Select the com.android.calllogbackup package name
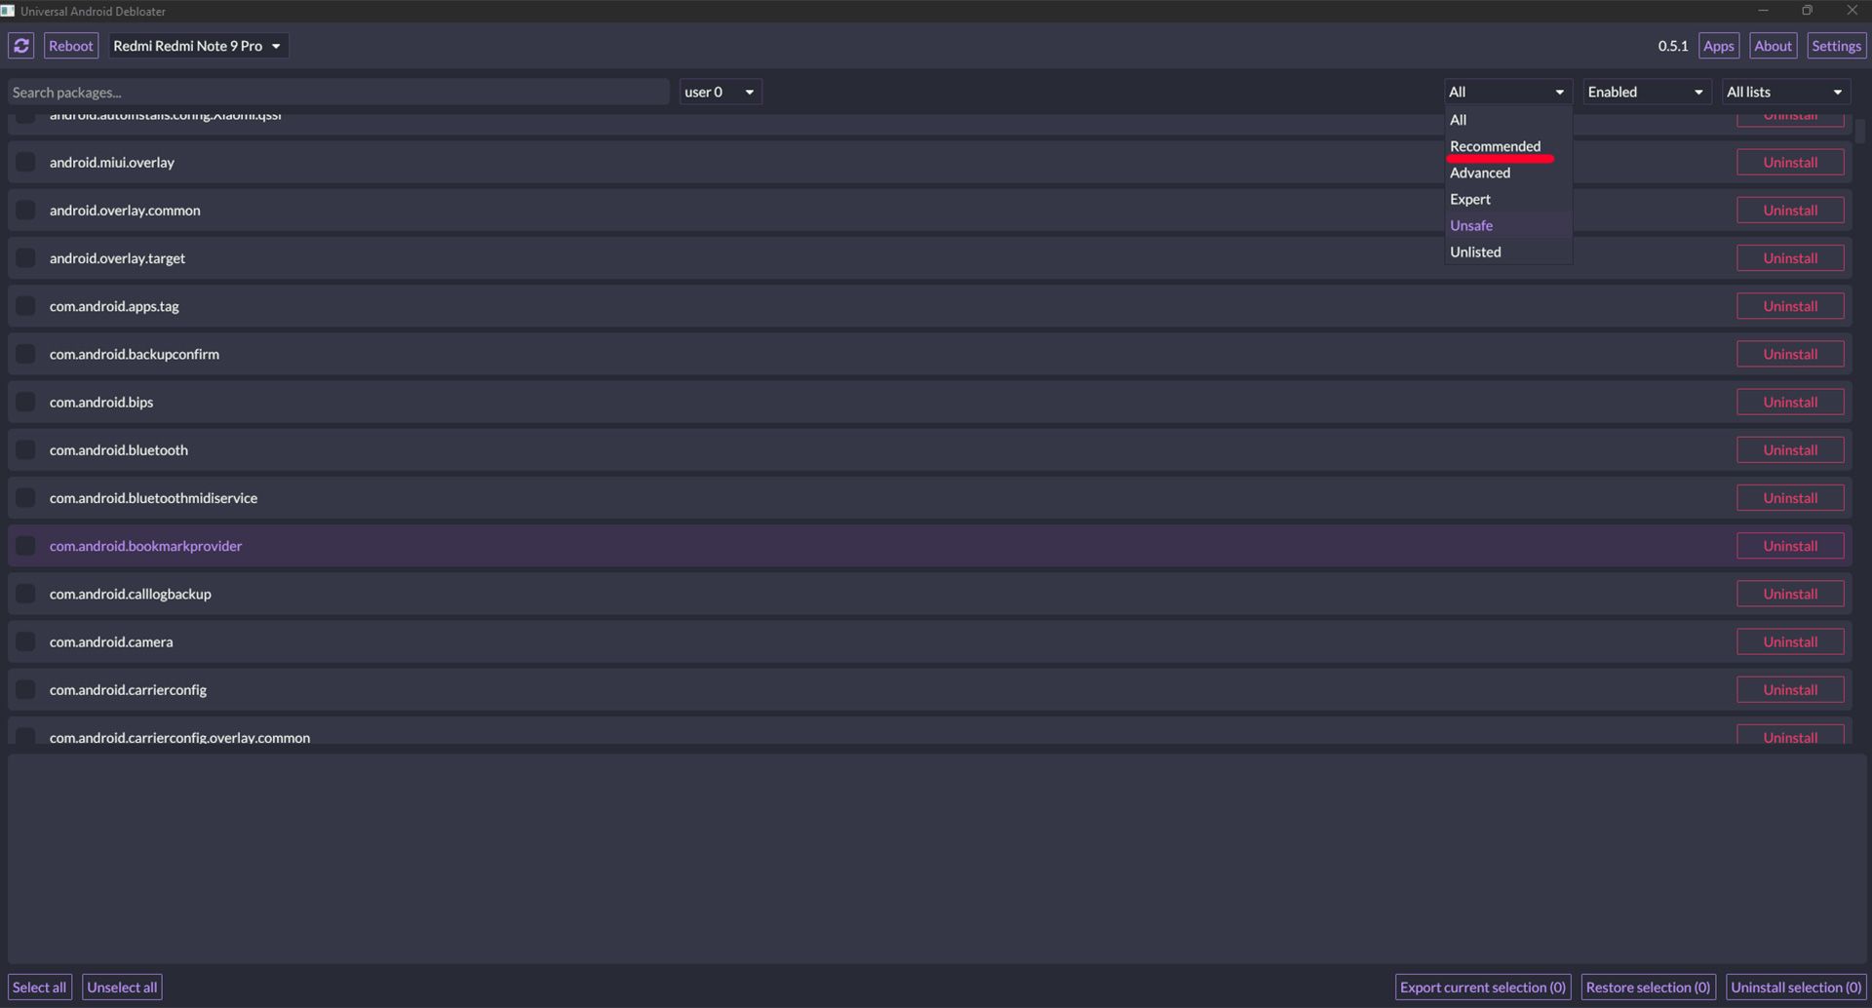The width and height of the screenshot is (1872, 1008). point(131,594)
